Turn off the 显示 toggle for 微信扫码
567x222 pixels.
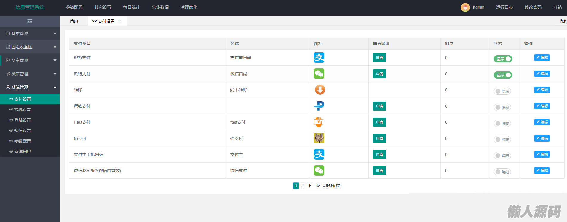tap(503, 75)
